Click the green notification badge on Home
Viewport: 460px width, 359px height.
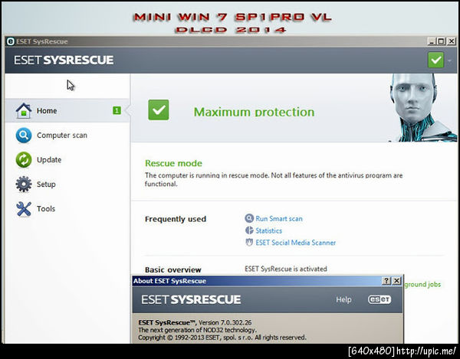(x=117, y=110)
